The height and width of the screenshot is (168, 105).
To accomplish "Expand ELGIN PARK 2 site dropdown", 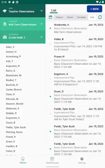I will coord(41,37).
